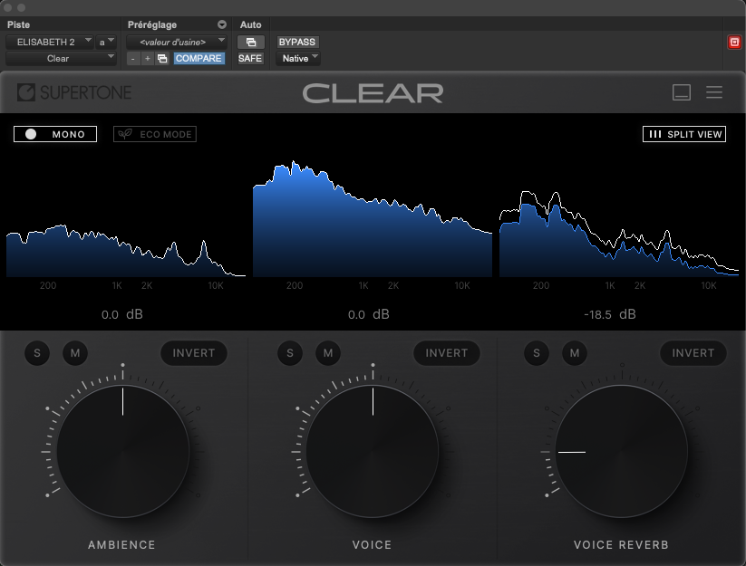Solo the Voice Reverb channel
This screenshot has width=746, height=566.
pos(537,353)
